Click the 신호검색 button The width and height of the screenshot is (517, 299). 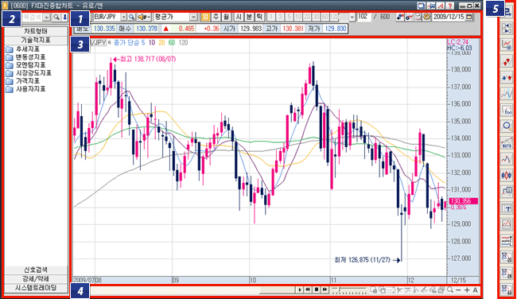pos(36,270)
